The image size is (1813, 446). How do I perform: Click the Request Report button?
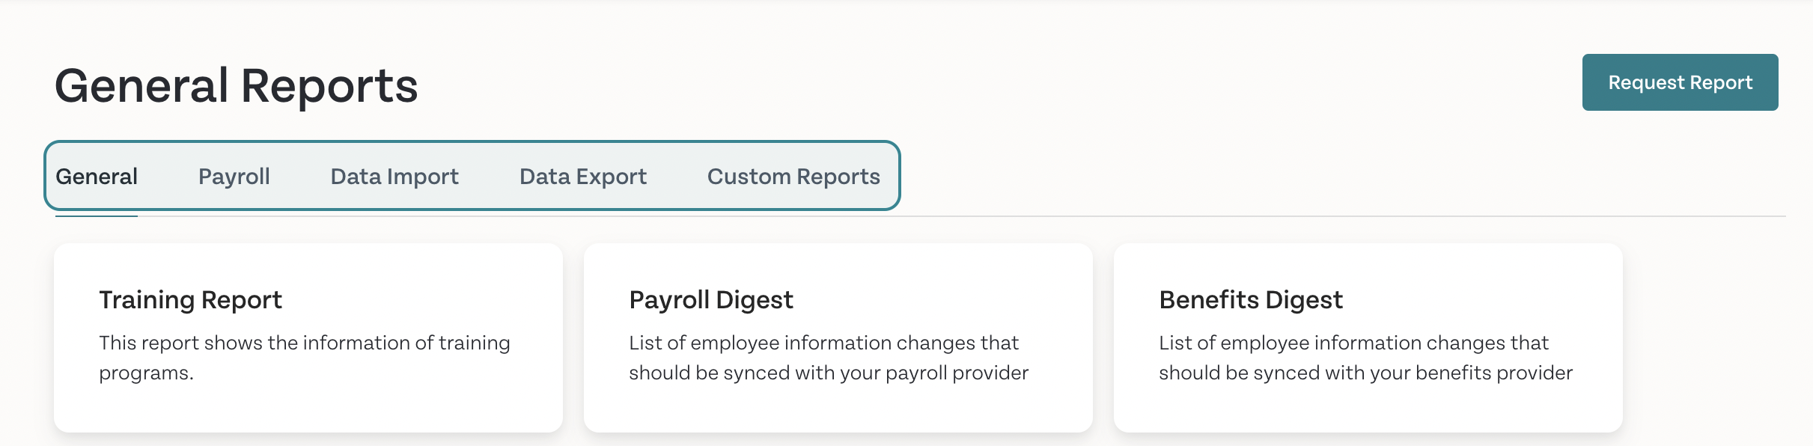(1680, 82)
